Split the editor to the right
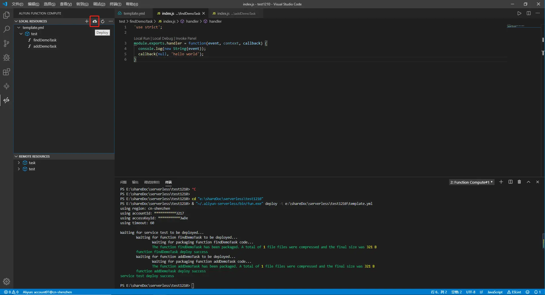This screenshot has height=295, width=545. (x=529, y=13)
